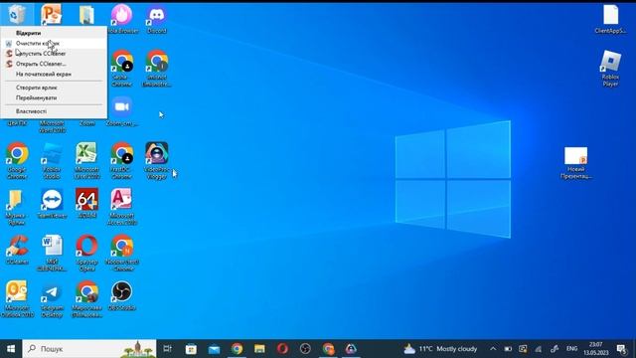636x358 pixels.
Task: Select the Google Chrome desktop shortcut
Action: coord(17,160)
